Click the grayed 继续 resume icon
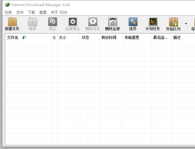Screen dimensions: 195x149 pyautogui.click(x=32, y=22)
